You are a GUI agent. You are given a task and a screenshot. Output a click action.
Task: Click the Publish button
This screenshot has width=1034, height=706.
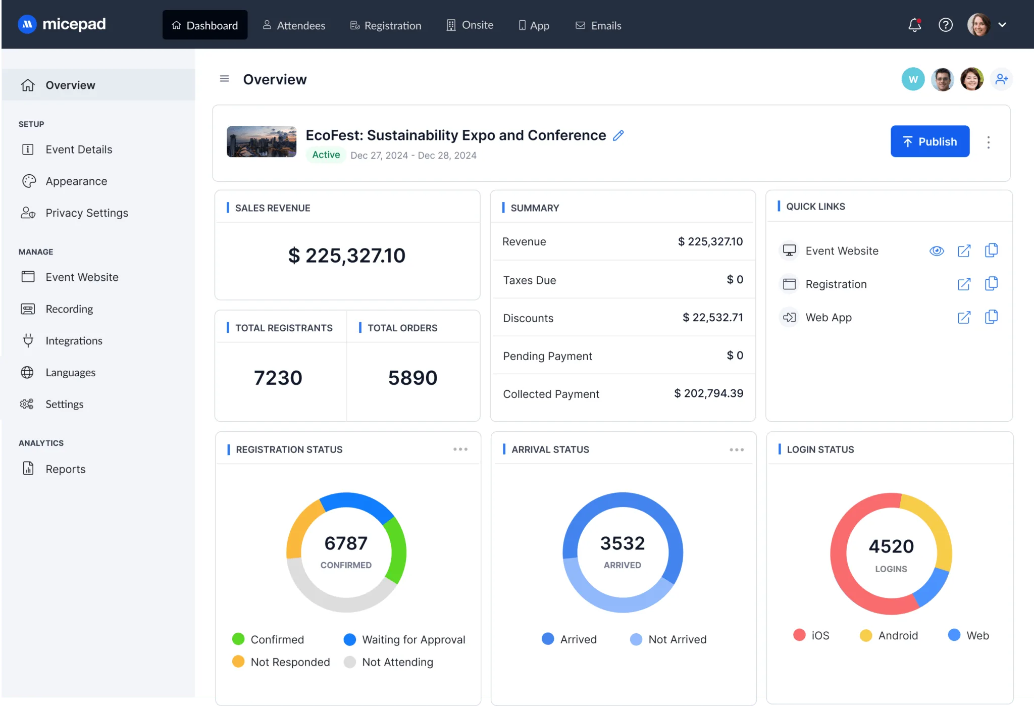[x=930, y=141]
